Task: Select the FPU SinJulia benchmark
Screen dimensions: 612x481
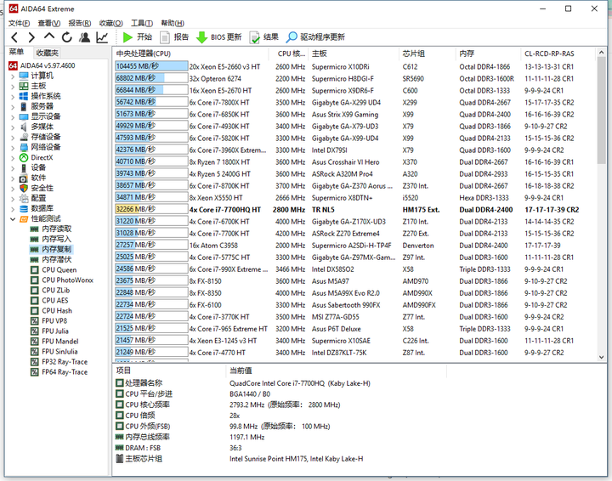Action: (59, 352)
